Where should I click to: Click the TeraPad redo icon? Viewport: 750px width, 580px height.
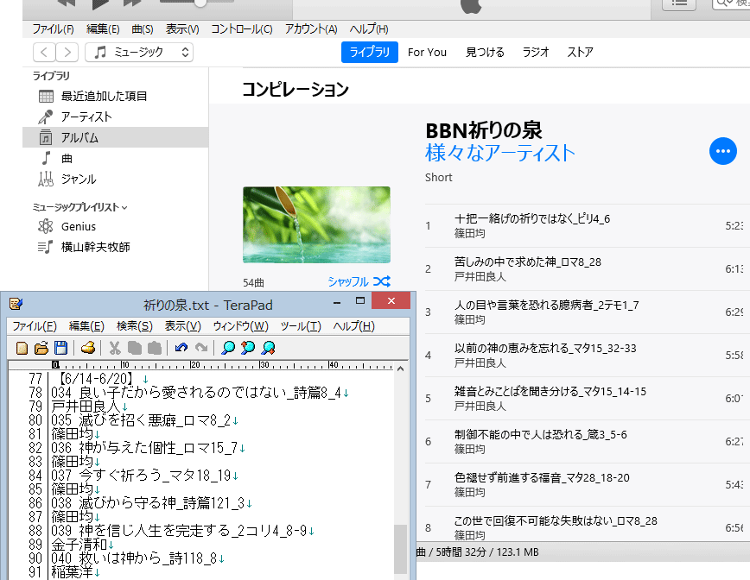coord(200,348)
